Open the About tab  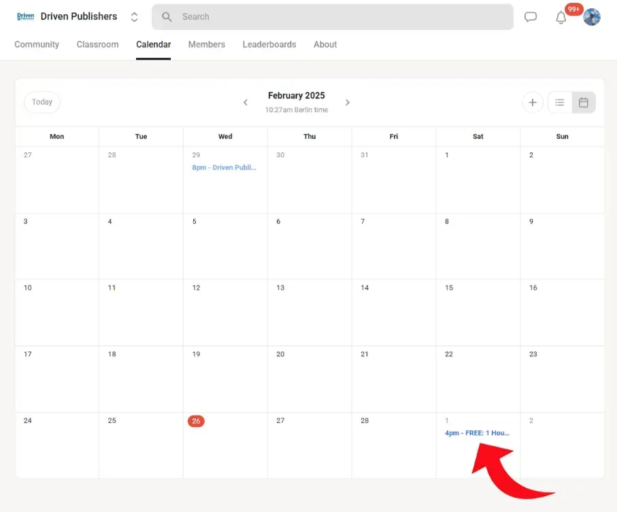point(325,44)
